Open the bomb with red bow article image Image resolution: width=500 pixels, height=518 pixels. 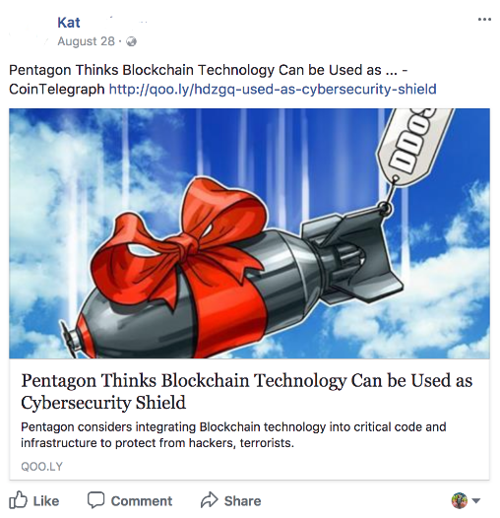pos(249,233)
